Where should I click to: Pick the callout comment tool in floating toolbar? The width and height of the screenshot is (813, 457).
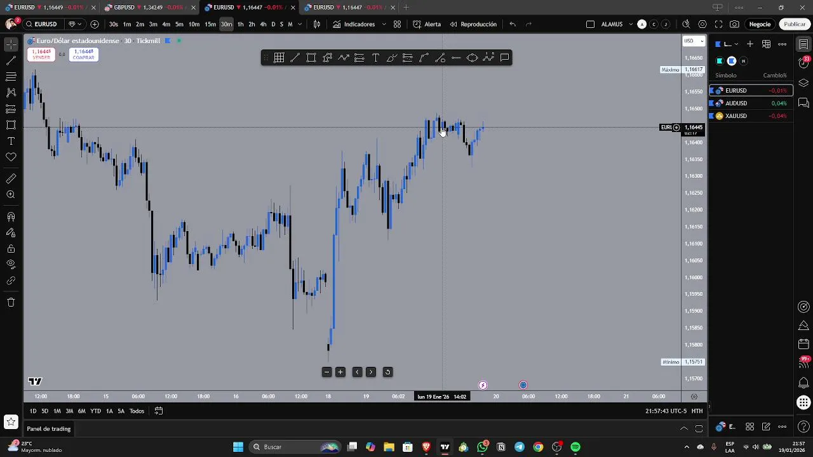[504, 58]
